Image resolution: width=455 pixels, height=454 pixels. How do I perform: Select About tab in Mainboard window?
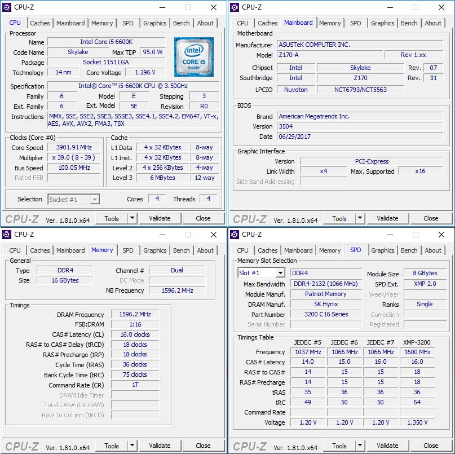click(x=433, y=23)
